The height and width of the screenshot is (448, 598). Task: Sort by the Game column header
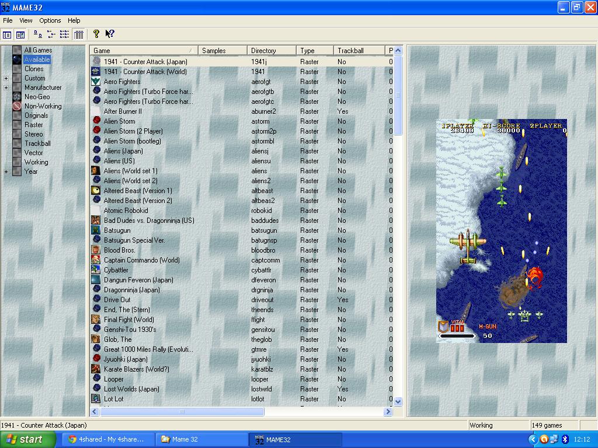pyautogui.click(x=144, y=51)
